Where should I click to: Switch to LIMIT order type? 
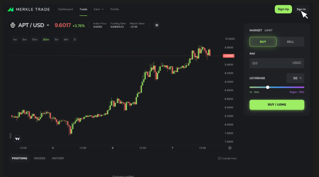click(269, 30)
